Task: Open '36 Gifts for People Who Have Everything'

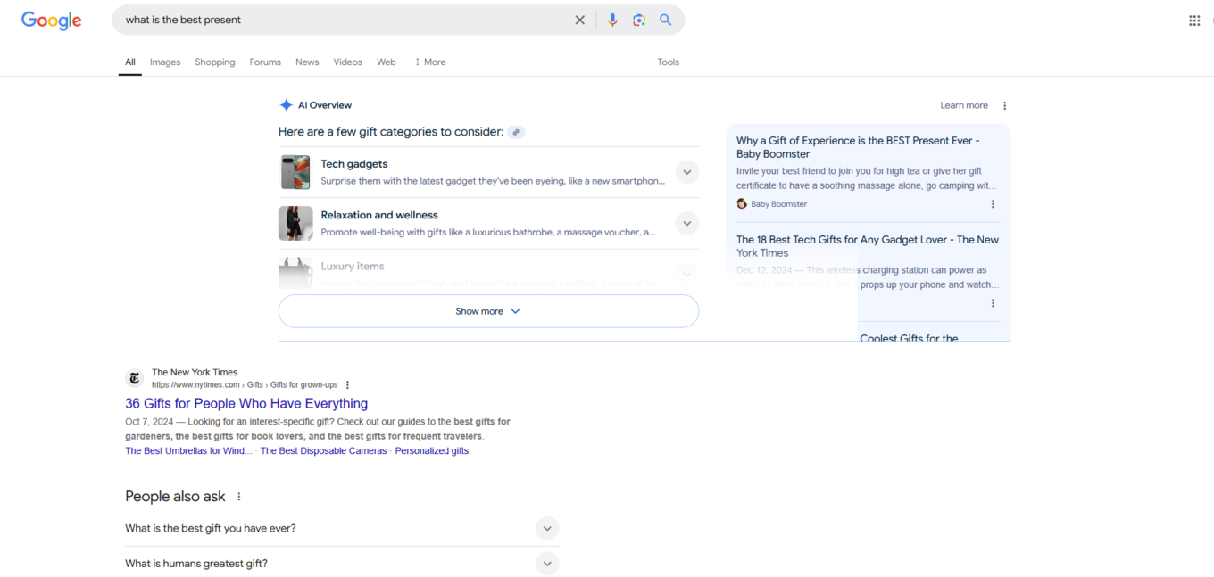Action: click(x=245, y=403)
